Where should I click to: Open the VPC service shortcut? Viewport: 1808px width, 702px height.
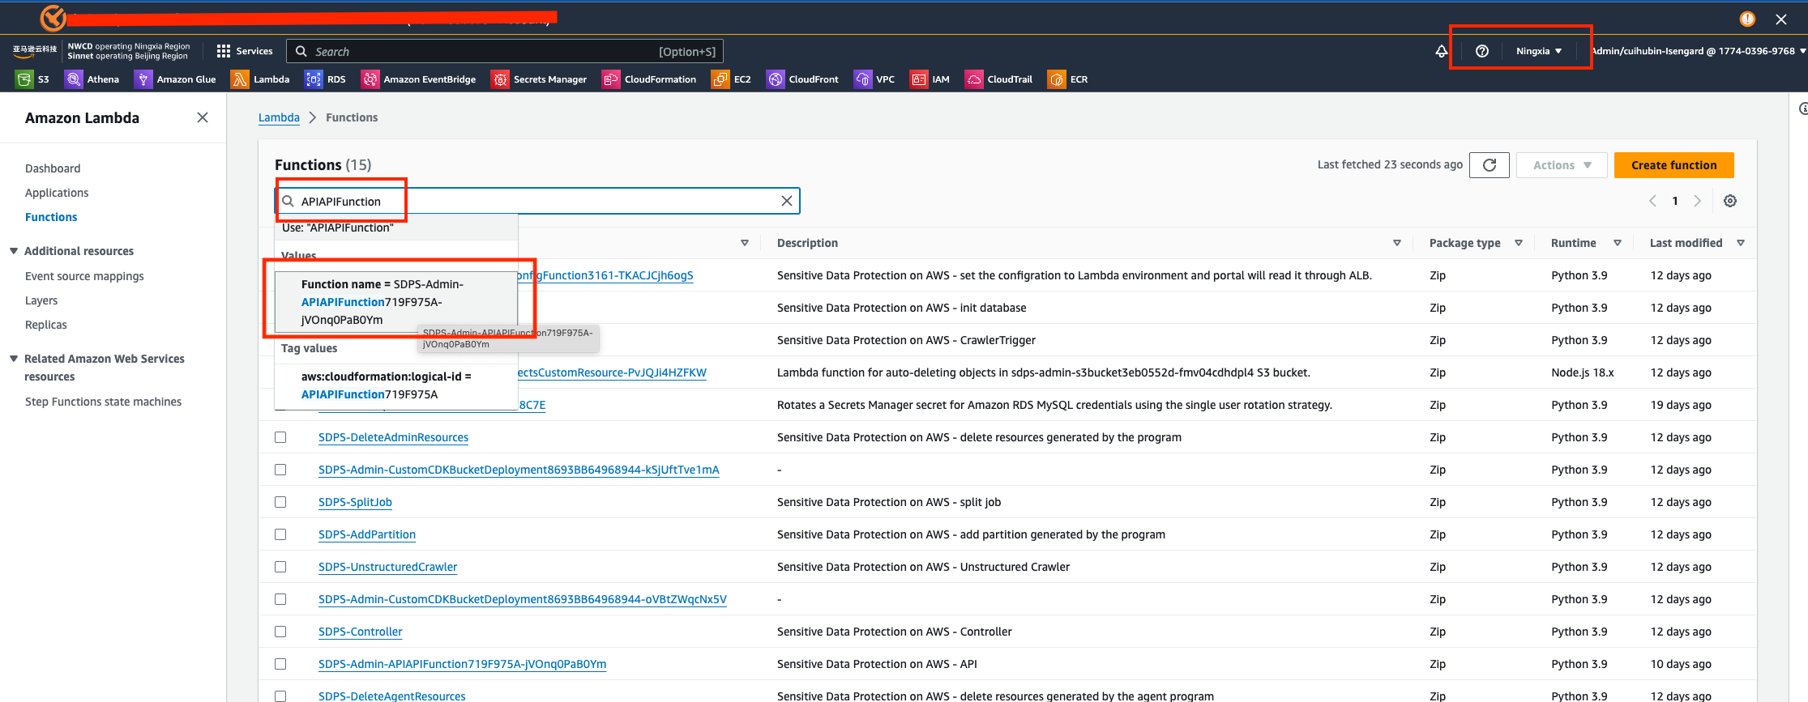[x=874, y=79]
